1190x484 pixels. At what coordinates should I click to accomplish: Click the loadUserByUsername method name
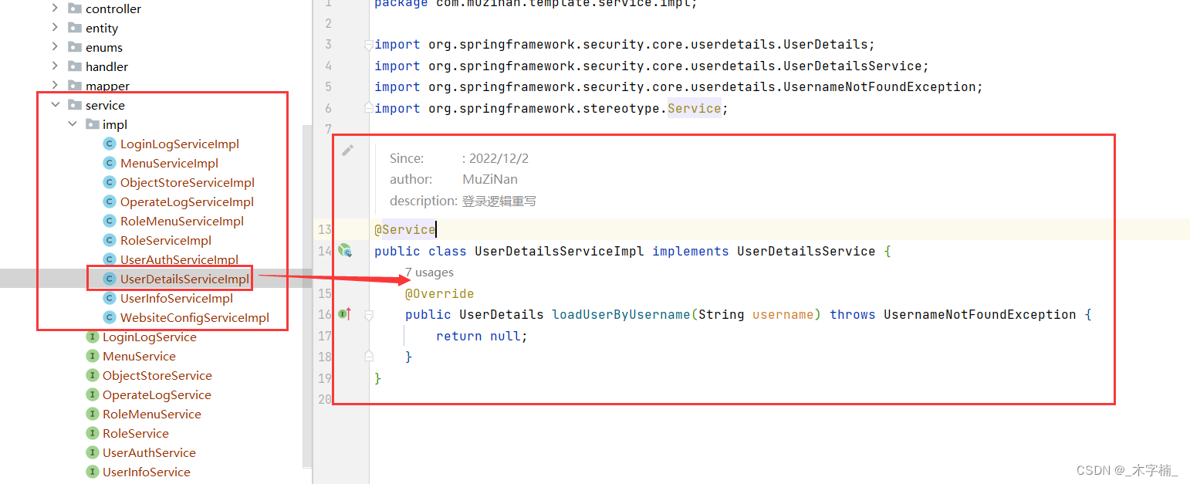621,314
